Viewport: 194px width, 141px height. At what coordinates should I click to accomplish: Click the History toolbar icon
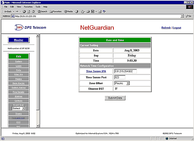pyautogui.click(x=77, y=12)
